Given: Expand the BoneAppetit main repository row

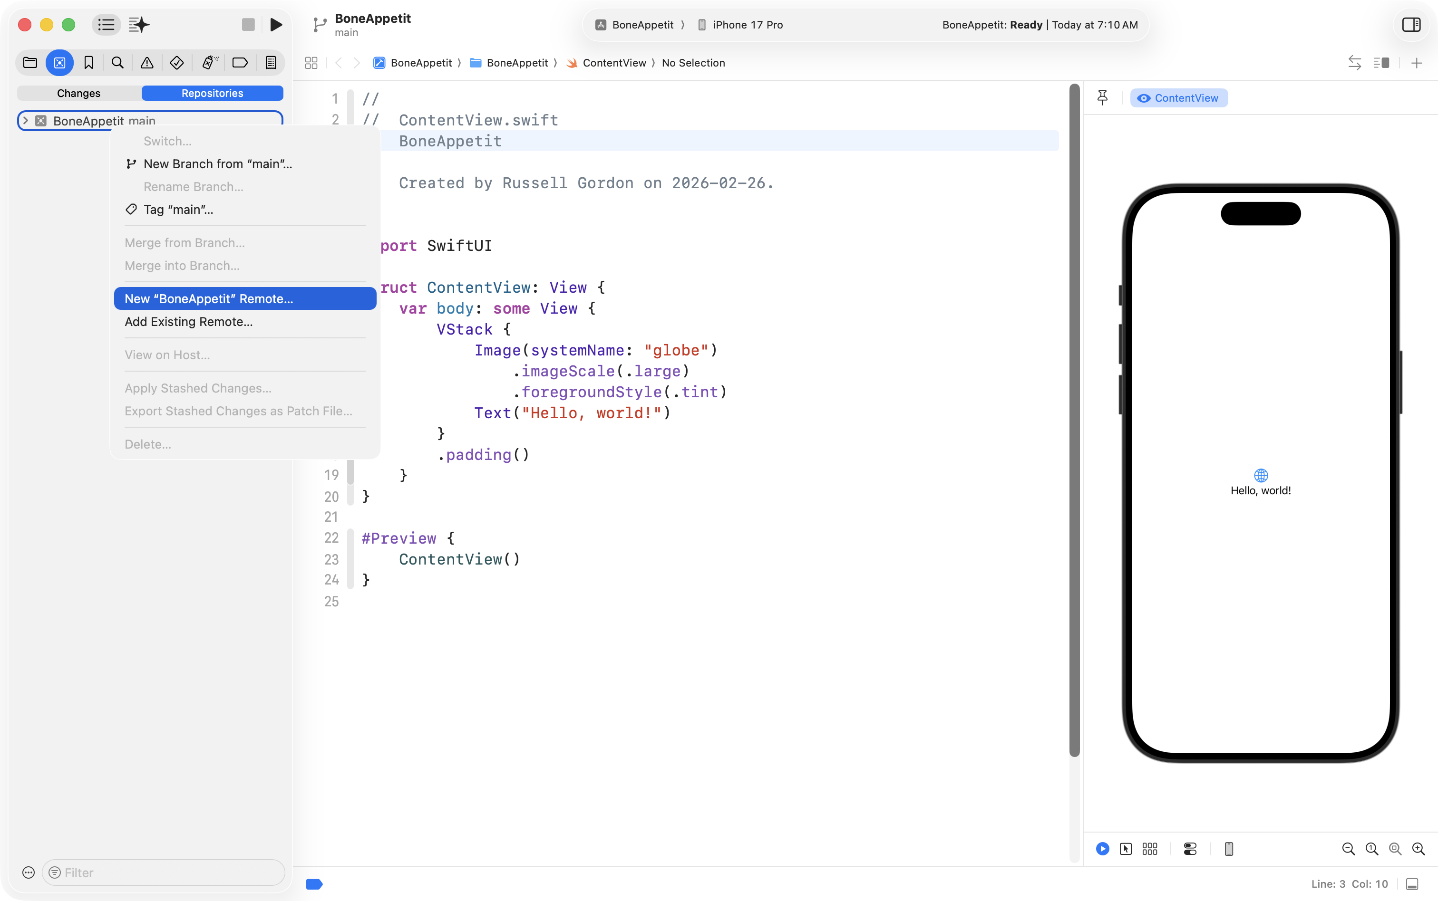Looking at the screenshot, I should [x=26, y=120].
